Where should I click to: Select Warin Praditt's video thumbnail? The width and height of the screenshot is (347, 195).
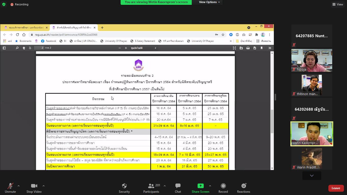pos(312,158)
